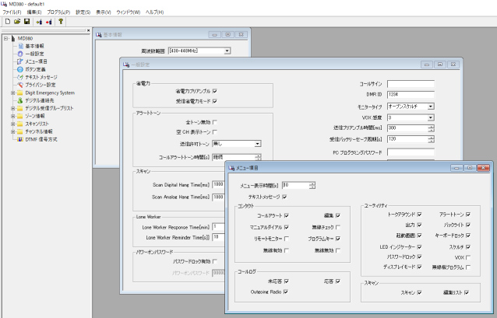Open ボタン定義 in the tree
This screenshot has height=318, width=497.
(36, 70)
